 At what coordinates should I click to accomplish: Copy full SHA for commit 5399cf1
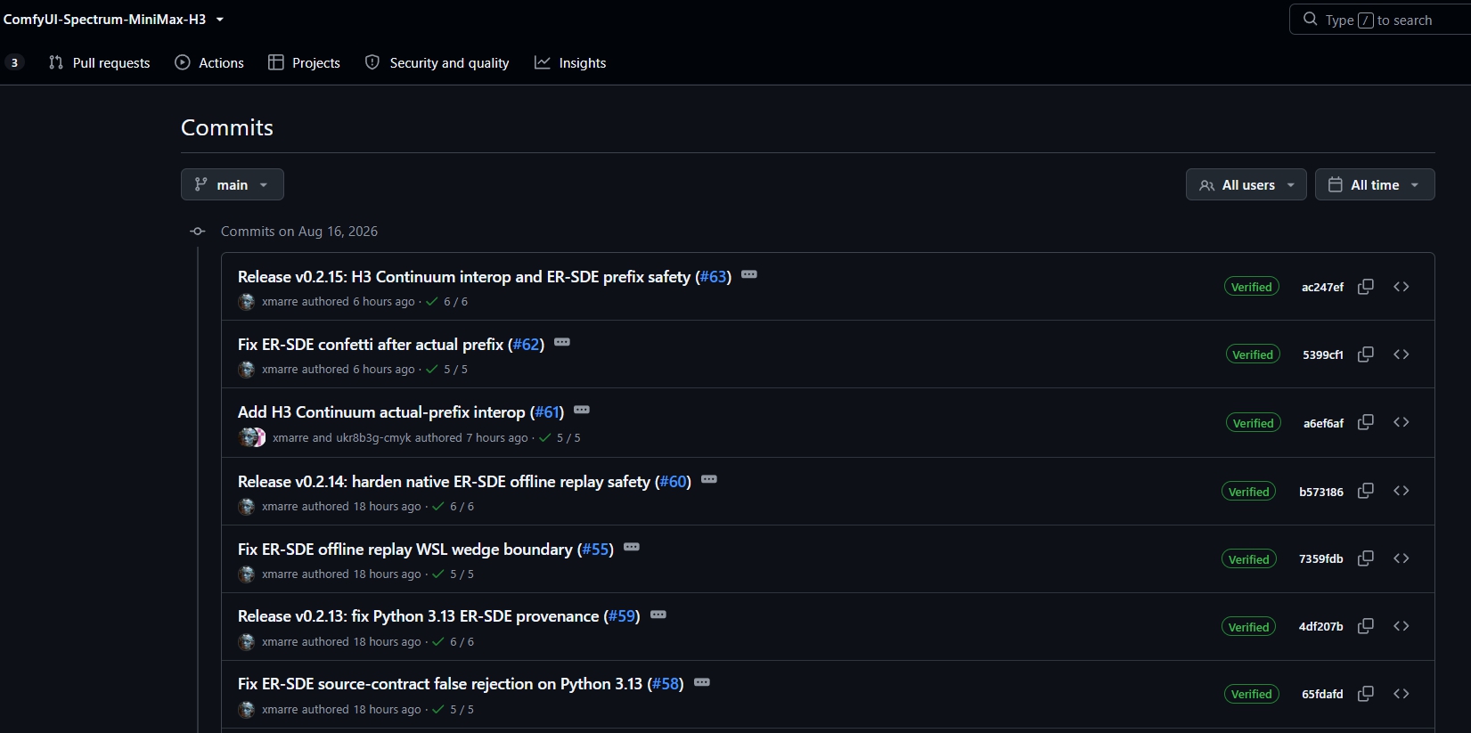[1365, 354]
